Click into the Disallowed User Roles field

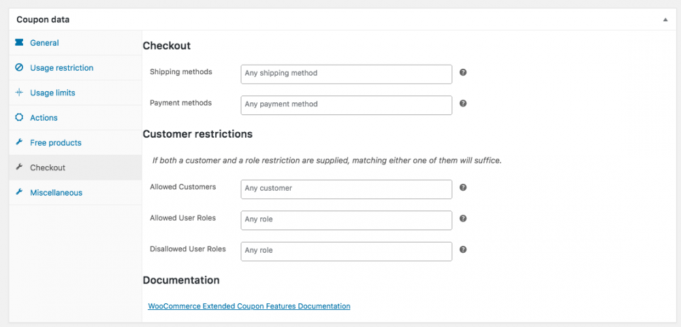pos(346,251)
